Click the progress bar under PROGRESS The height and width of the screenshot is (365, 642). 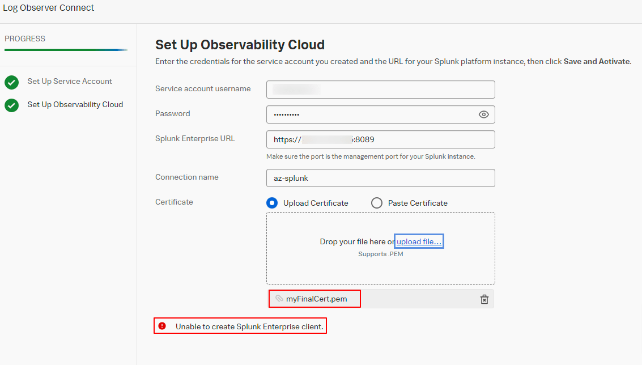66,50
